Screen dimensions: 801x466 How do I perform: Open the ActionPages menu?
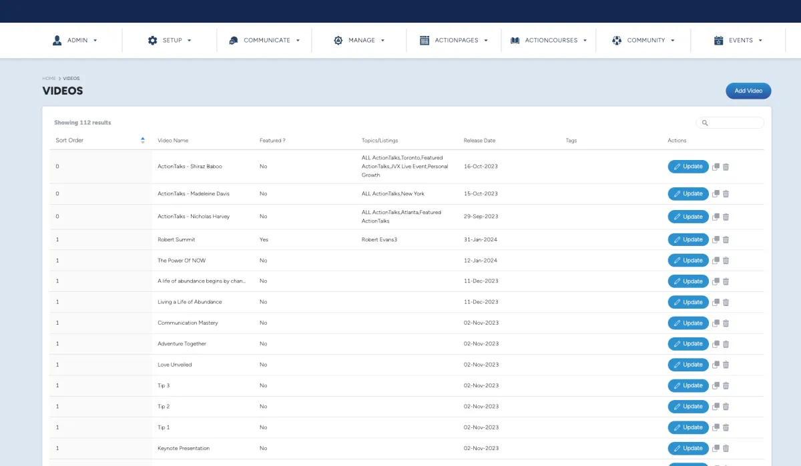455,41
